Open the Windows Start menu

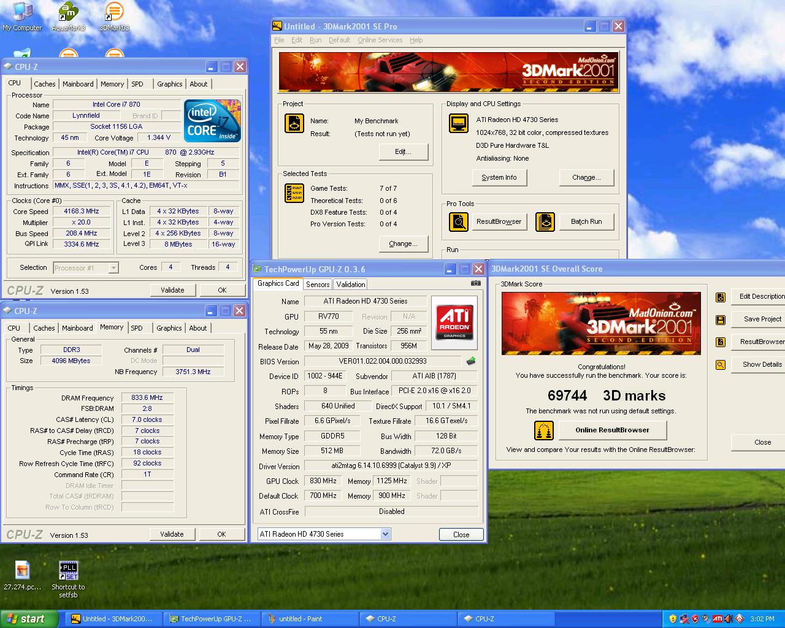29,619
